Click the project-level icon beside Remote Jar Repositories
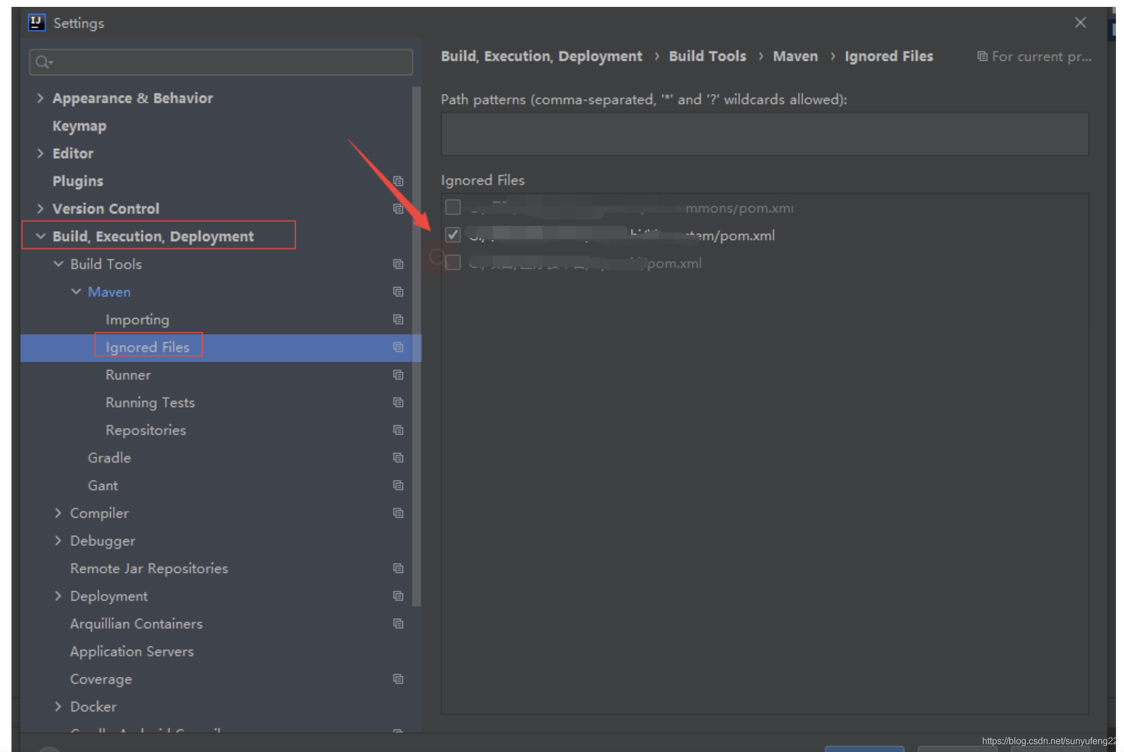Screen dimensions: 1124x752 click(x=398, y=568)
